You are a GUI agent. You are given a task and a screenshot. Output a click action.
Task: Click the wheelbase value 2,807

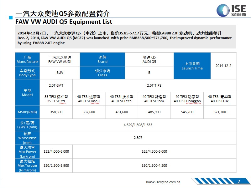[x=138, y=138]
